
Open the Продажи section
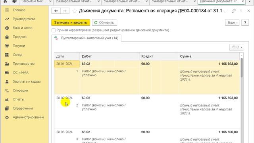tap(19, 37)
